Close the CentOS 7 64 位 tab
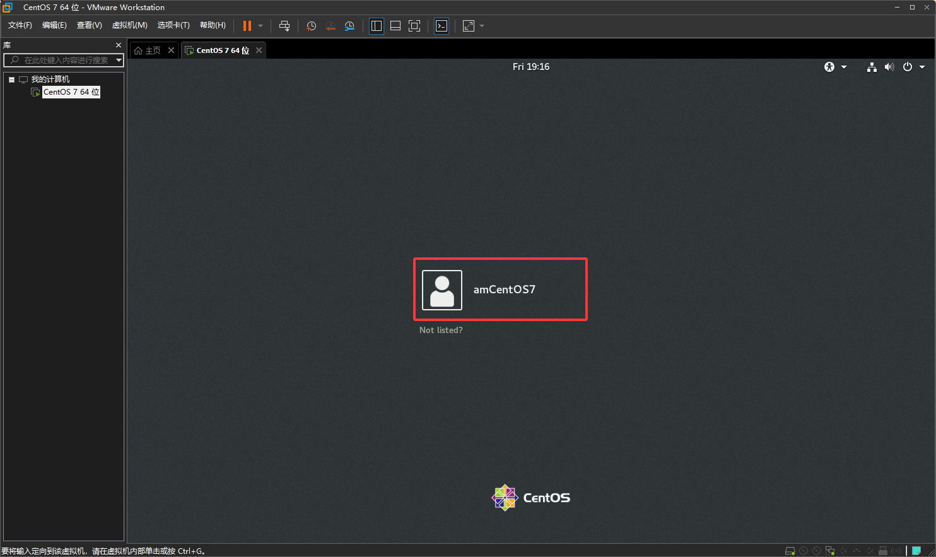The height and width of the screenshot is (557, 936). (259, 50)
